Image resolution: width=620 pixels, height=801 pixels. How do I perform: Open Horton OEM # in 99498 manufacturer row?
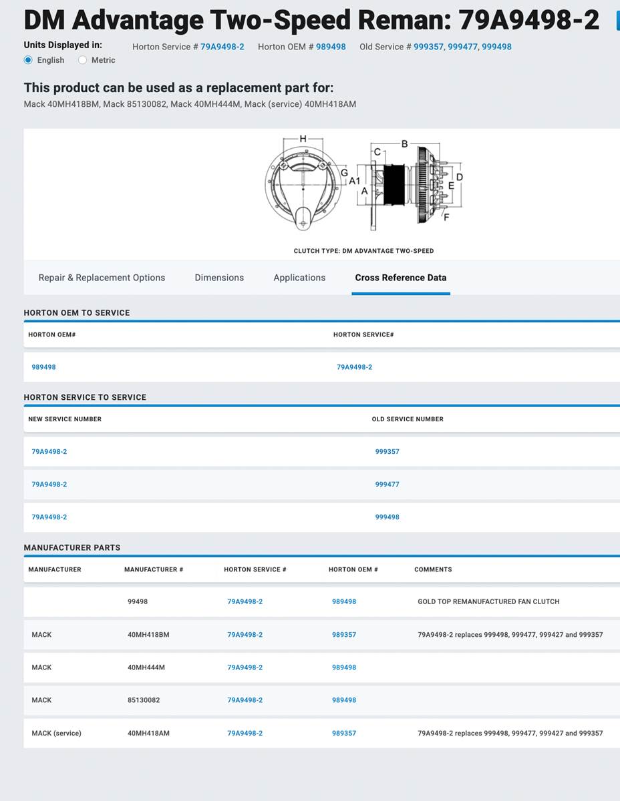tap(344, 601)
